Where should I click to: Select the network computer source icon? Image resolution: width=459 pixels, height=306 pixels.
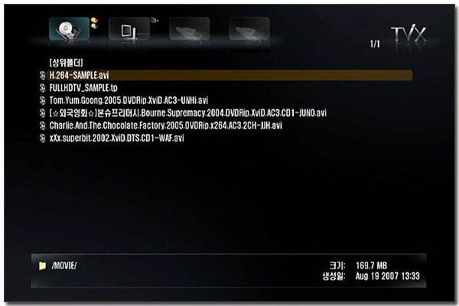129,29
